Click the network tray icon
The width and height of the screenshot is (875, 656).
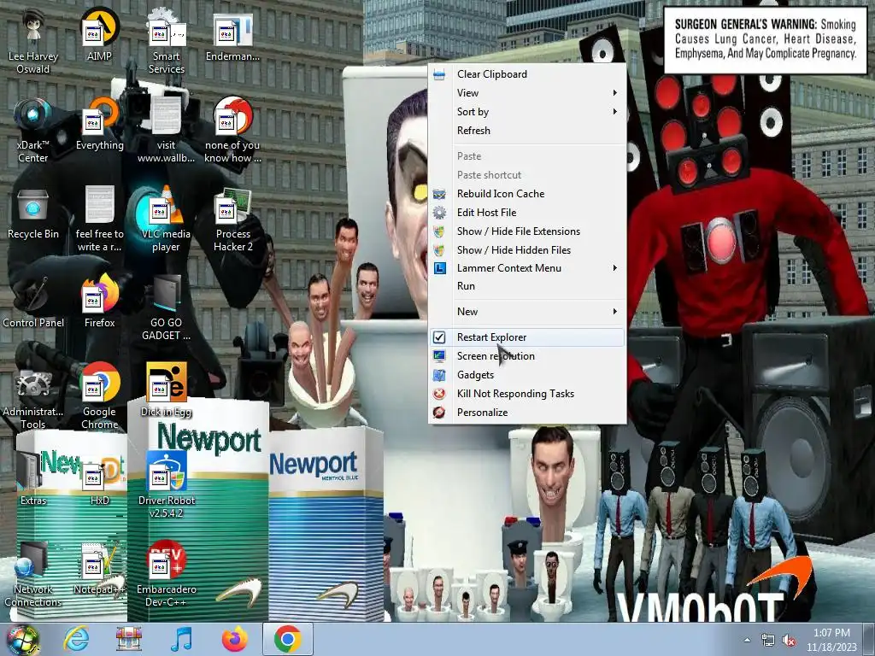768,641
